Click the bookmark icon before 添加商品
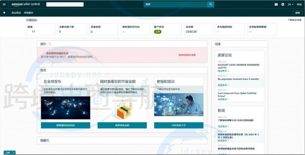The width and height of the screenshot is (305, 155). (4, 13)
